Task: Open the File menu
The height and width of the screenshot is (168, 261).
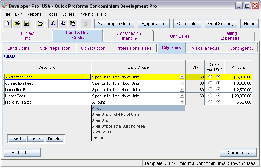Action: coord(7,14)
